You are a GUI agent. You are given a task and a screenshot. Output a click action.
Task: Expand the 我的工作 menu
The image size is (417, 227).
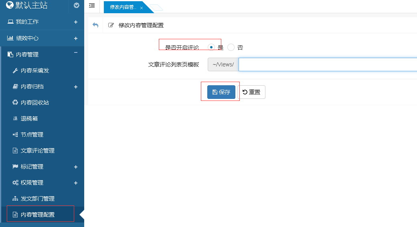pos(76,22)
